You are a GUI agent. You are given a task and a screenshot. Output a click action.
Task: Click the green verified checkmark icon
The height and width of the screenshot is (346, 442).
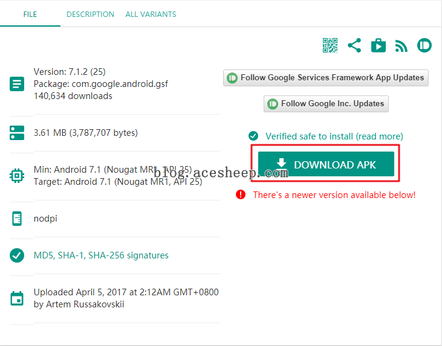[253, 136]
